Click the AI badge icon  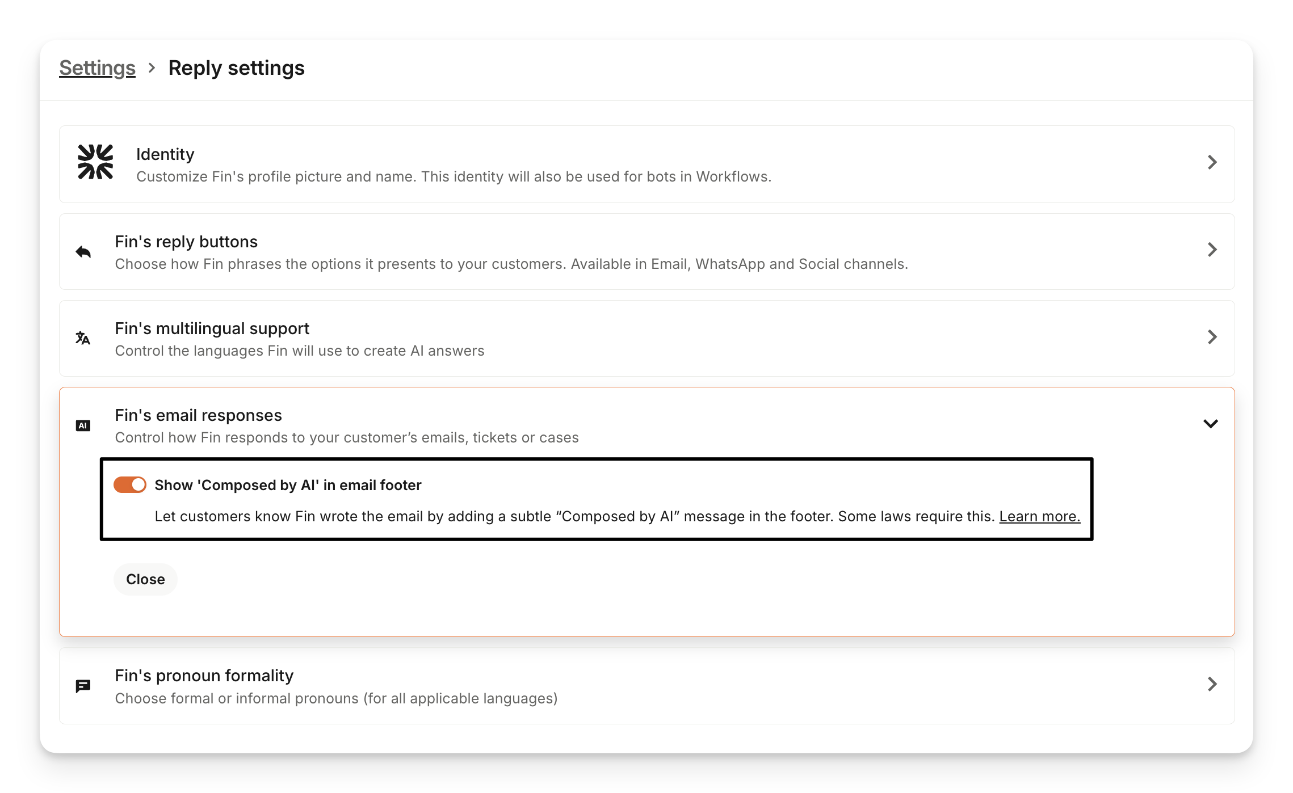[x=83, y=425]
